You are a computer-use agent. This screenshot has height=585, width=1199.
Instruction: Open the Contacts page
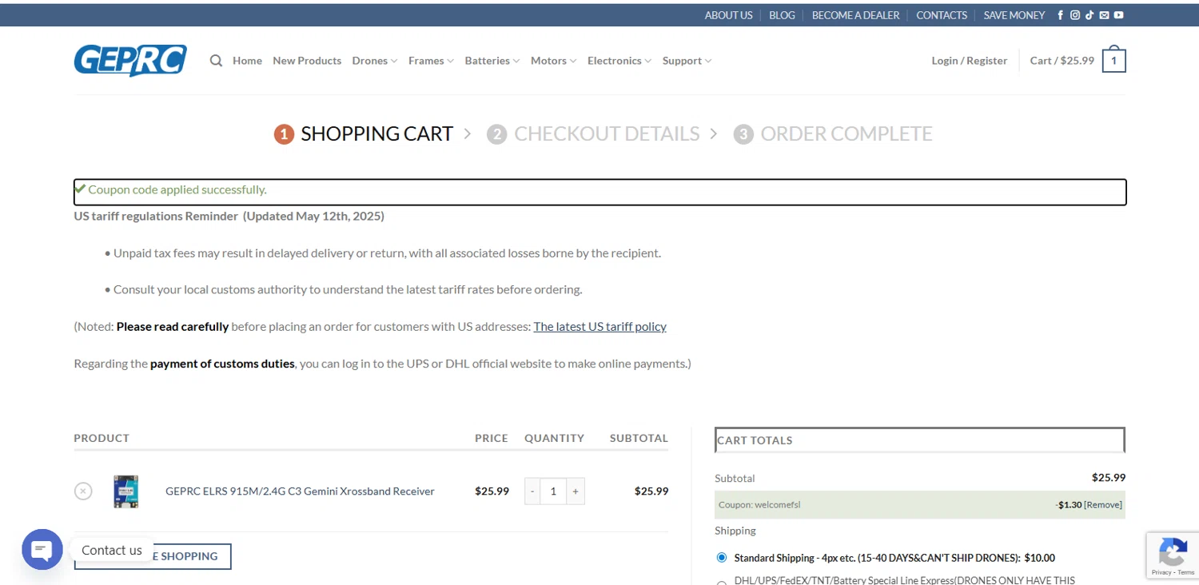tap(942, 15)
